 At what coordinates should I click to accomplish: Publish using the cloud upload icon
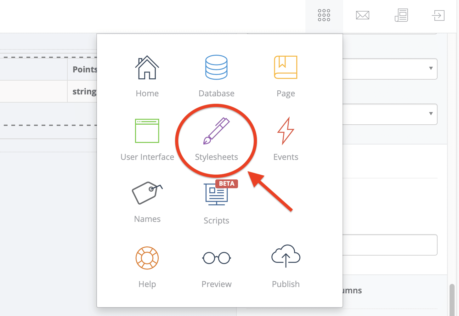click(286, 256)
